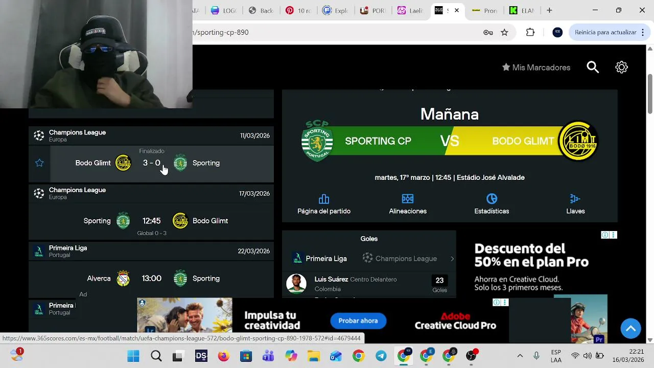Click Alverca team crest

[123, 279]
